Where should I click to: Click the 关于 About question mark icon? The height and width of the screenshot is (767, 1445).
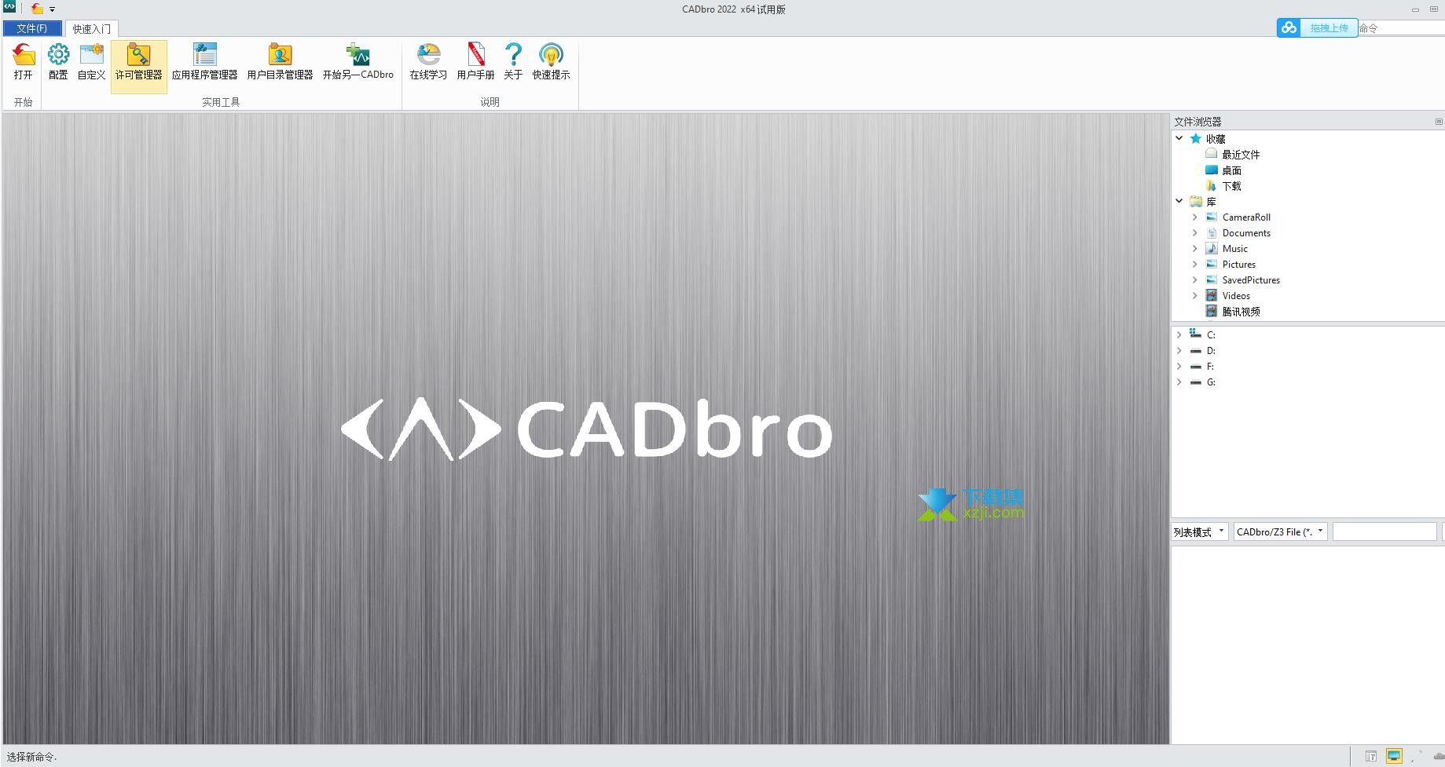pyautogui.click(x=513, y=62)
